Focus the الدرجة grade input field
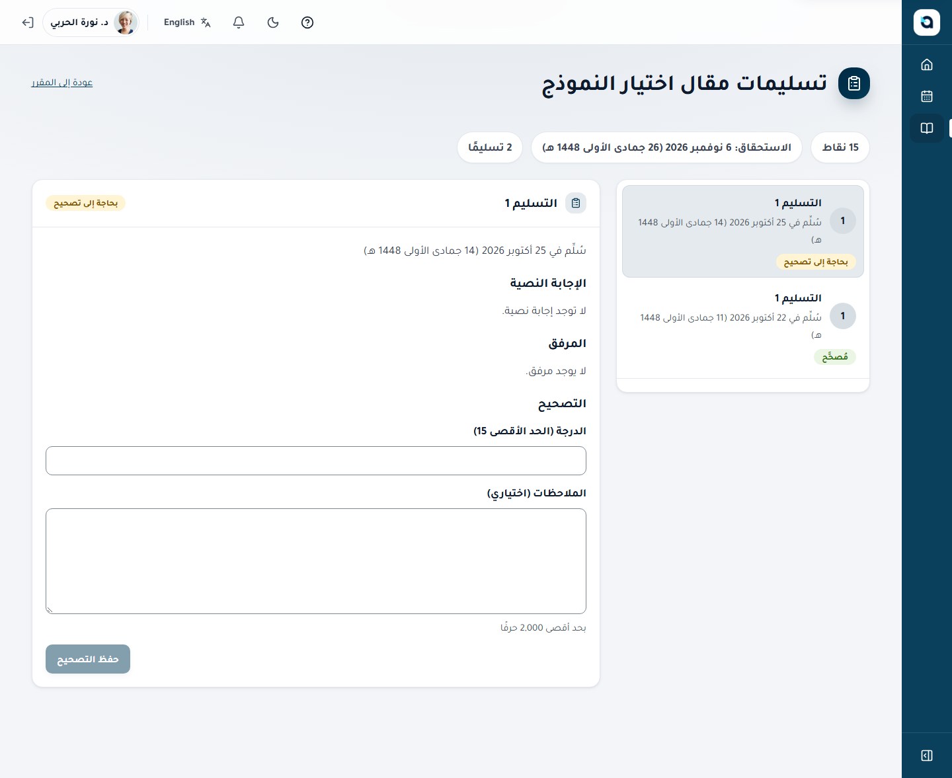 click(x=316, y=461)
